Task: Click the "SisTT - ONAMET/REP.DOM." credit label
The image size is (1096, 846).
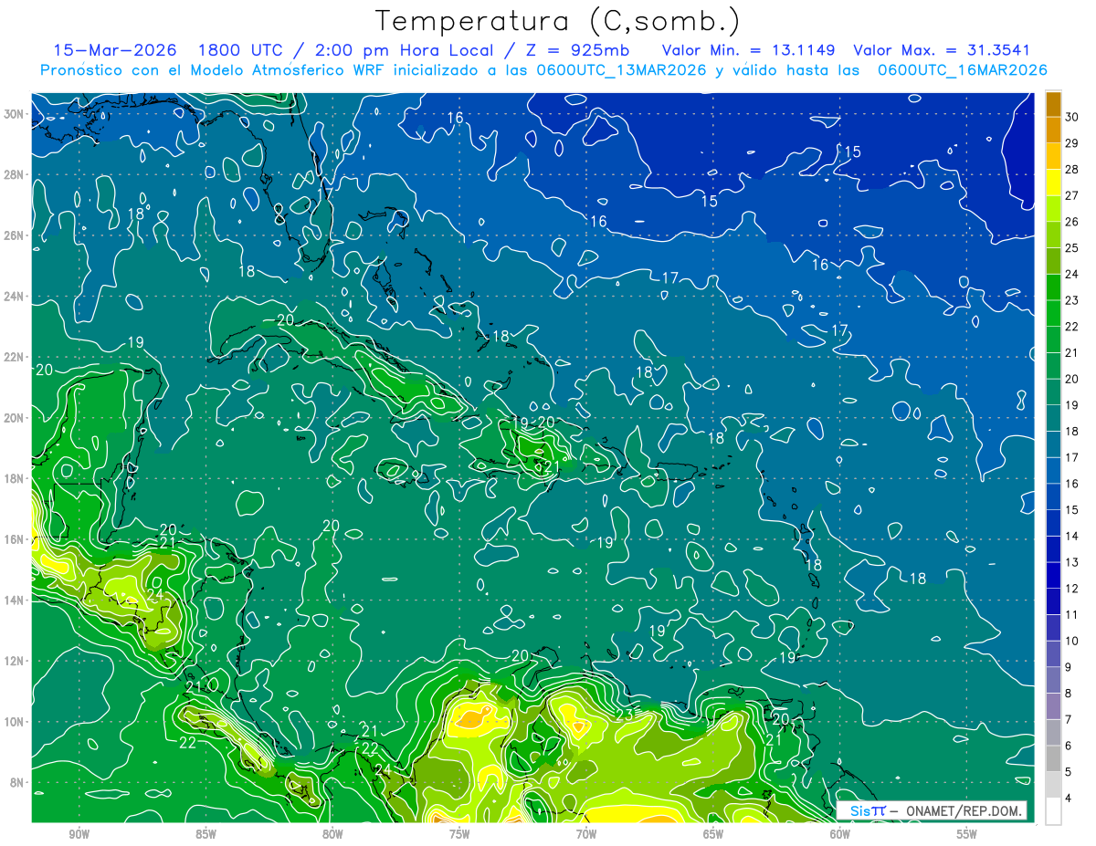Action: (x=931, y=810)
